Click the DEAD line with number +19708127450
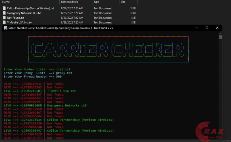 [34, 109]
